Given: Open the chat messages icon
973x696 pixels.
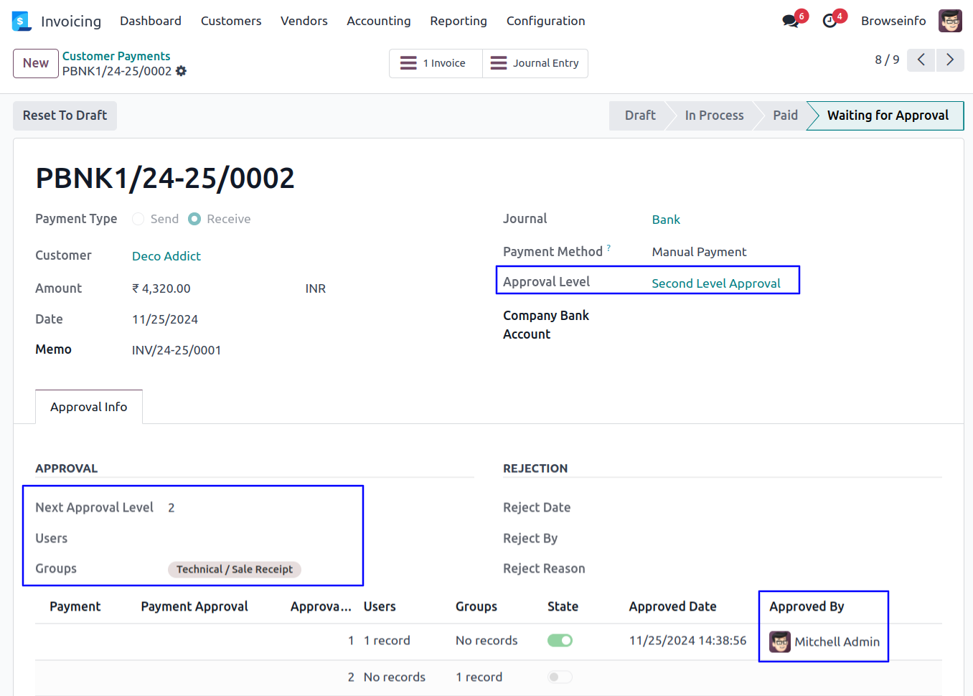Looking at the screenshot, I should click(x=791, y=21).
